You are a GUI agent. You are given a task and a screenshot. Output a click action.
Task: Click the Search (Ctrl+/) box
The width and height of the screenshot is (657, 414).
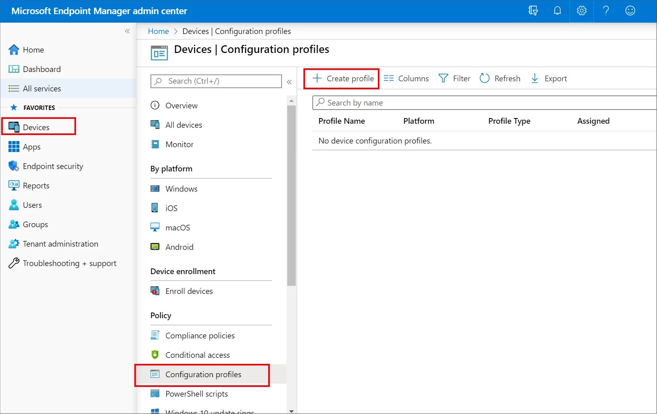216,81
